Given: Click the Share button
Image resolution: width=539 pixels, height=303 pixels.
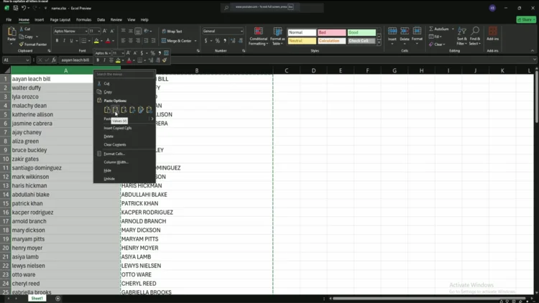Looking at the screenshot, I should (526, 20).
